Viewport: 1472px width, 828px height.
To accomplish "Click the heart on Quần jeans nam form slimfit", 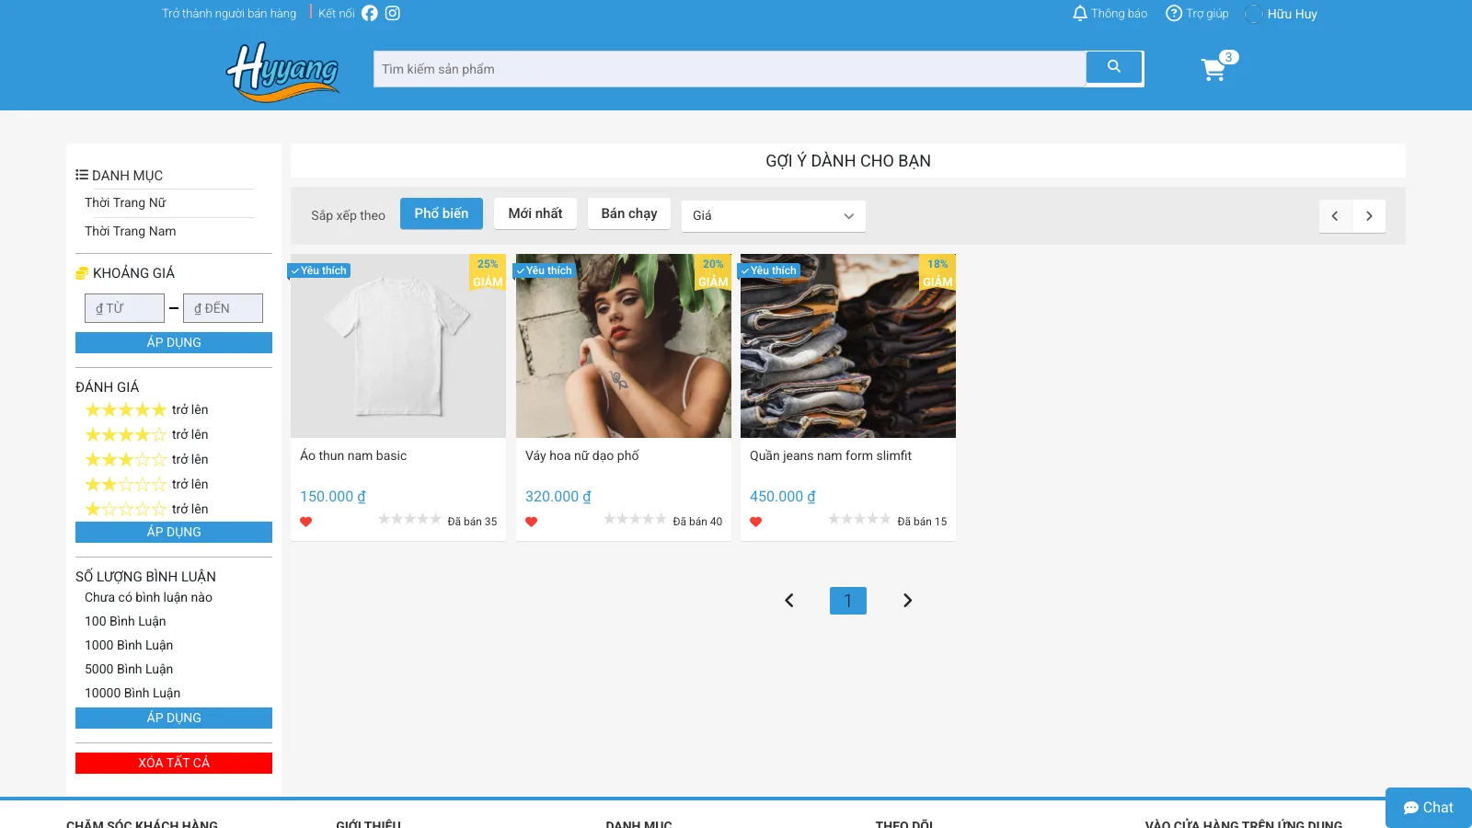I will click(x=756, y=522).
